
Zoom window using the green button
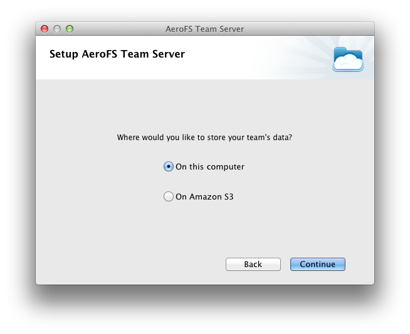tap(70, 29)
